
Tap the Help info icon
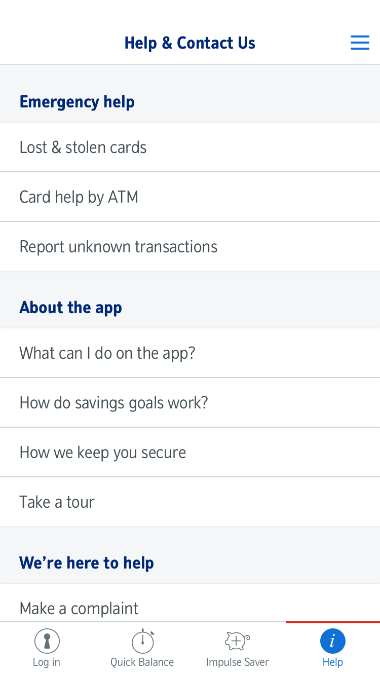click(x=332, y=641)
